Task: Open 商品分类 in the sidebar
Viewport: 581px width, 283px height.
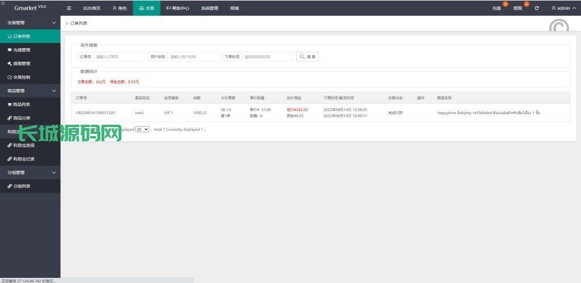Action: (22, 118)
